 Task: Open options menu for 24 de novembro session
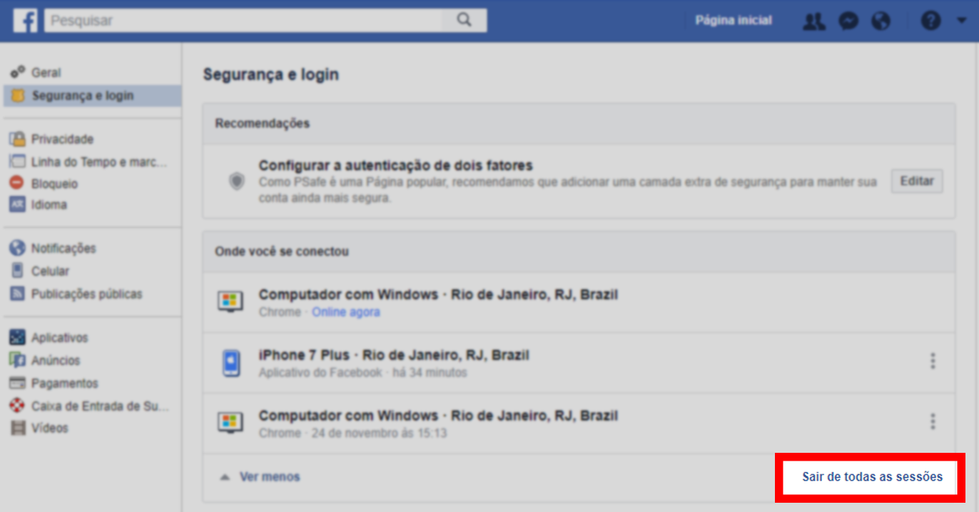coord(932,421)
